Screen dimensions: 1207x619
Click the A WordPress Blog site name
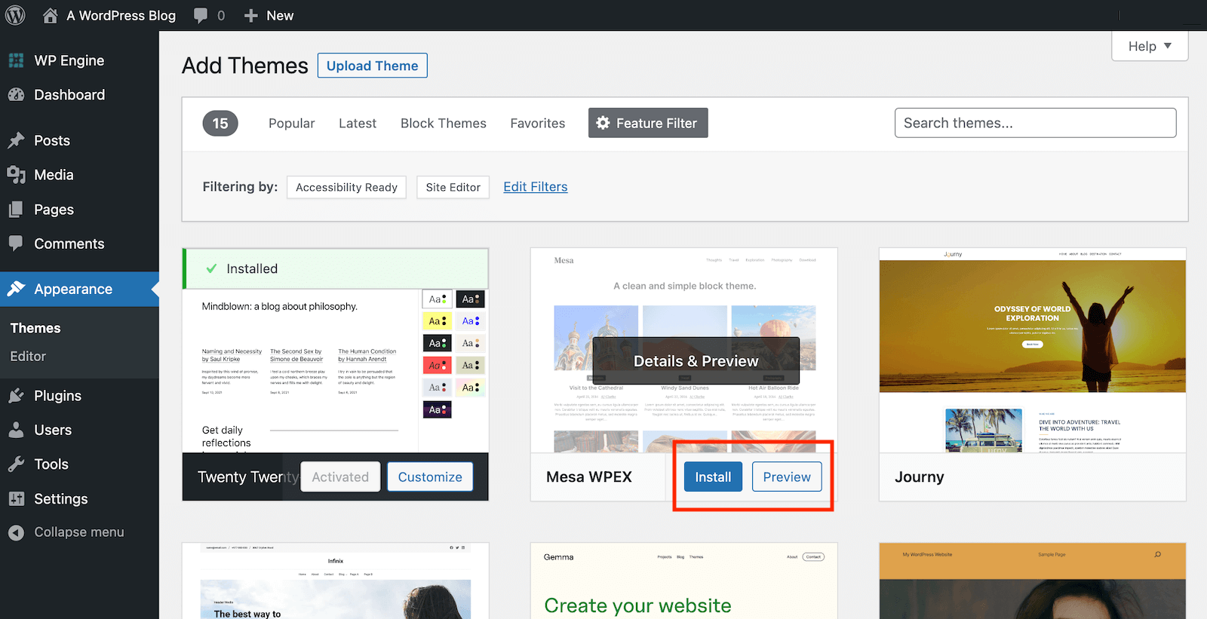point(121,16)
